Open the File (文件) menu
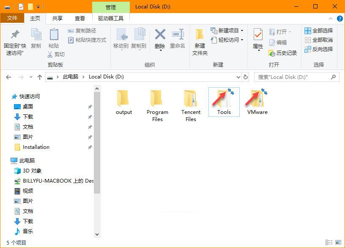 coord(12,19)
